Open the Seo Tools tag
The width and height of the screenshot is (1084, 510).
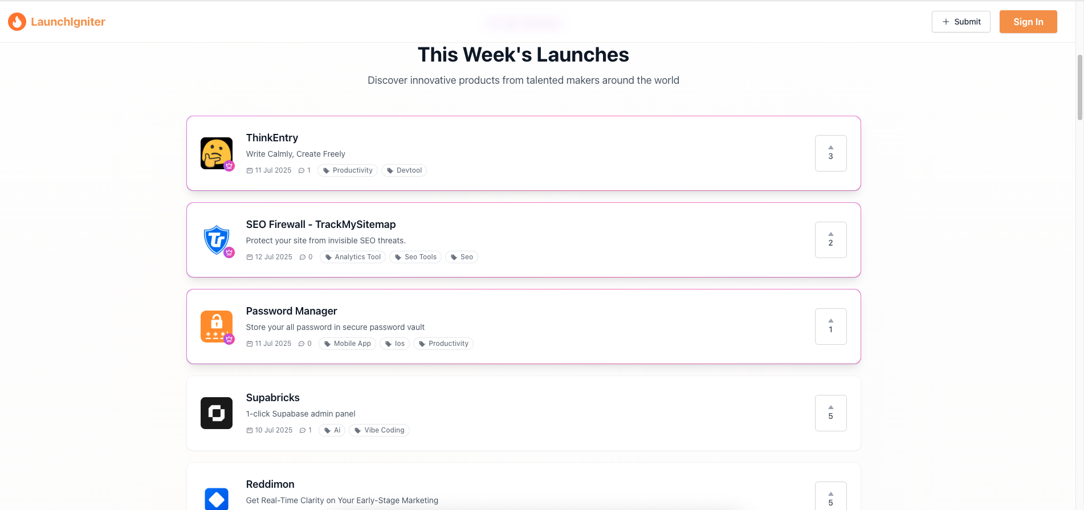pyautogui.click(x=415, y=256)
